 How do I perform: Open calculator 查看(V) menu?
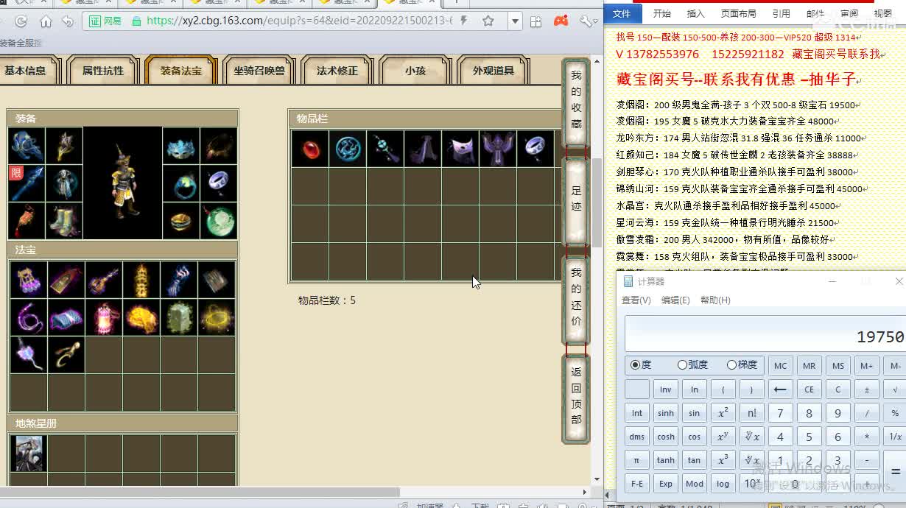tap(636, 300)
